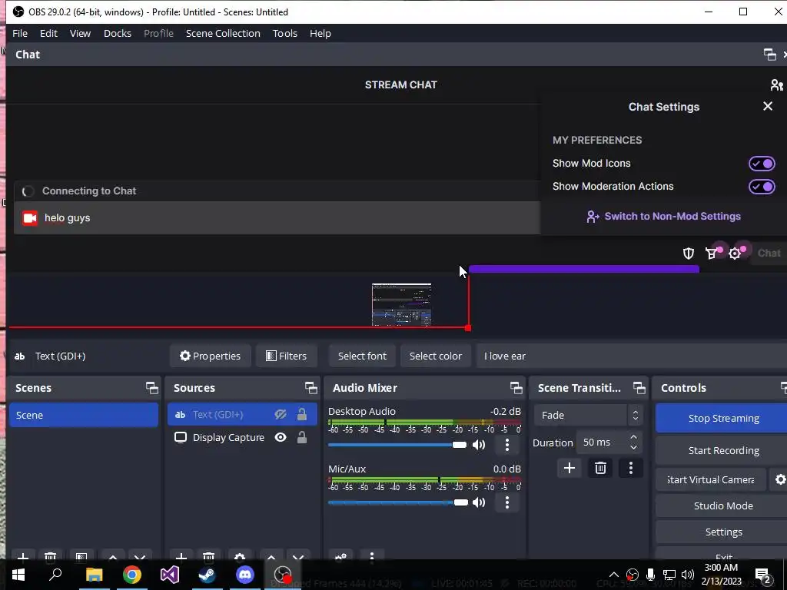Mute the Desktop Audio speaker icon
The width and height of the screenshot is (787, 590).
tap(479, 445)
